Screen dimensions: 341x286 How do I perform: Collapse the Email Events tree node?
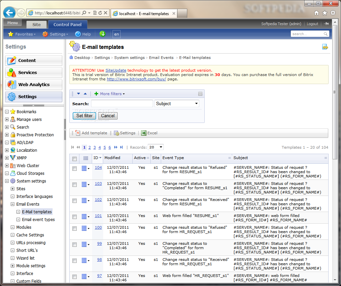coord(13,204)
